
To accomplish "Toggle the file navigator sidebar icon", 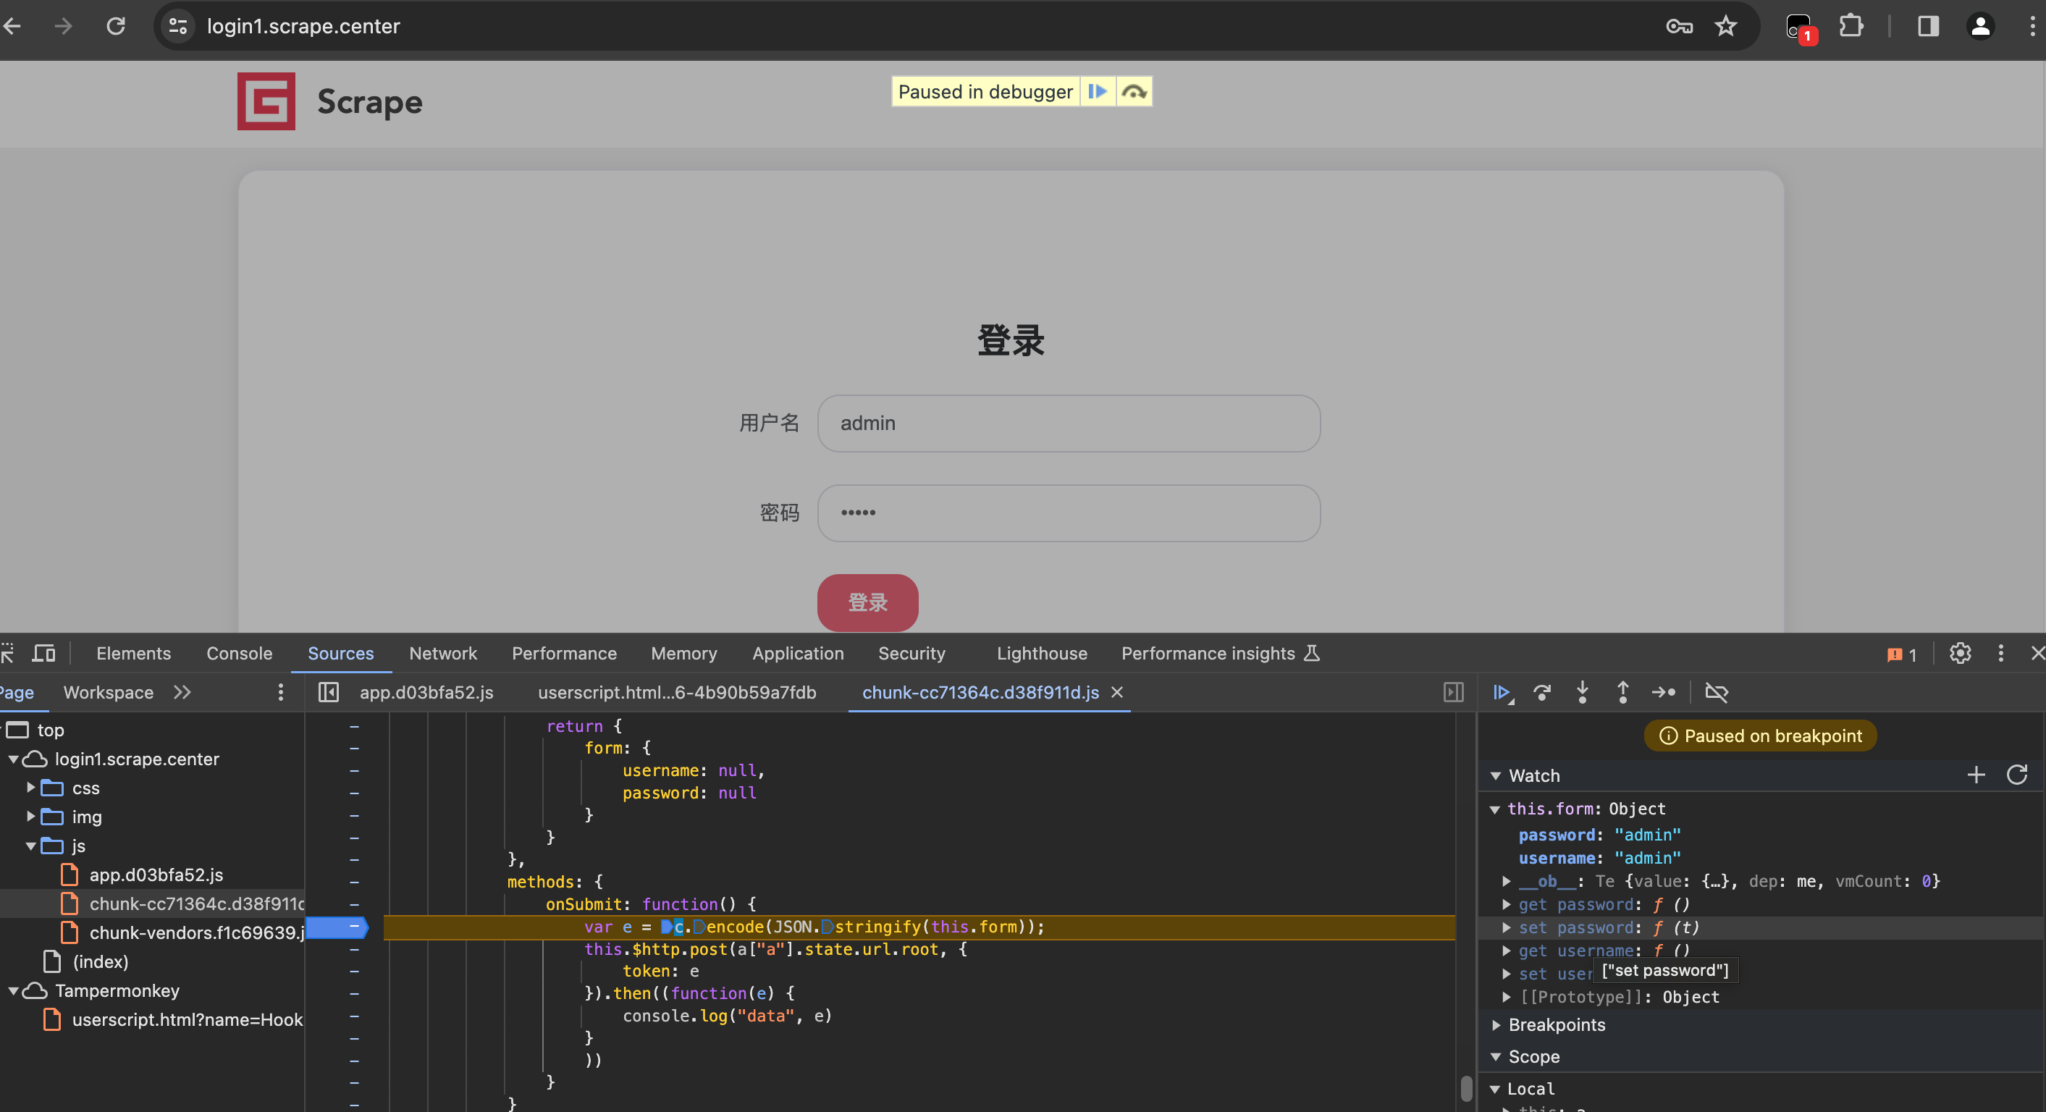I will 328,692.
